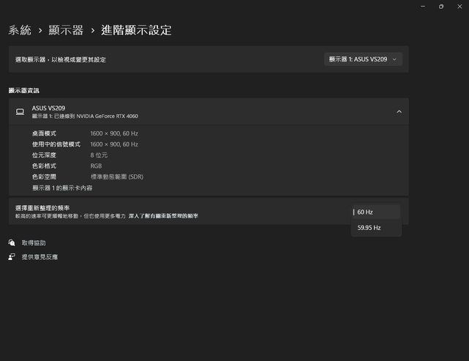Viewport: 469px width, 361px height.
Task: Click the 取得協助 help icon
Action: (12, 242)
